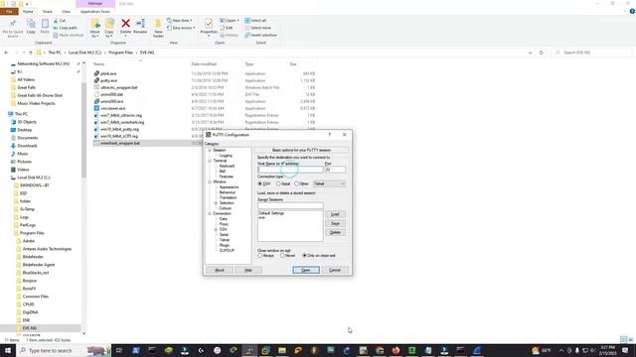Click the Windows Start button

pos(8,350)
